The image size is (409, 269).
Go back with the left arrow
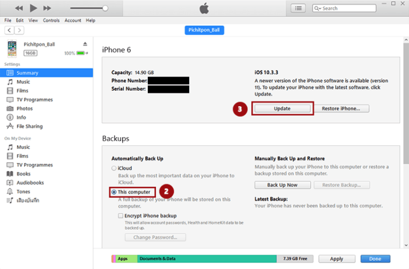pyautogui.click(x=9, y=30)
